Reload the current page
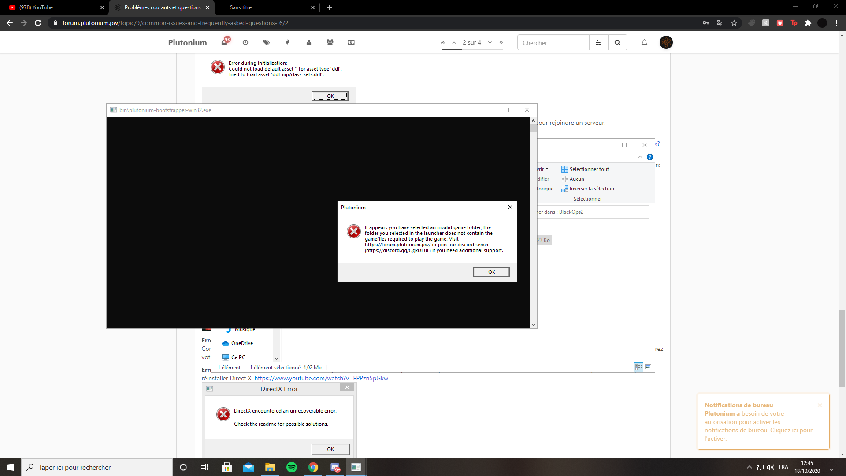846x476 pixels. [38, 23]
